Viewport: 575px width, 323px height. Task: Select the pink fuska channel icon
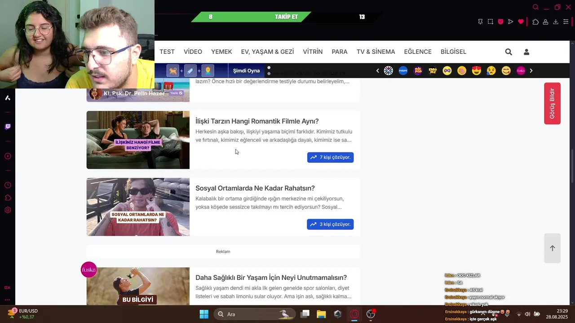click(521, 70)
